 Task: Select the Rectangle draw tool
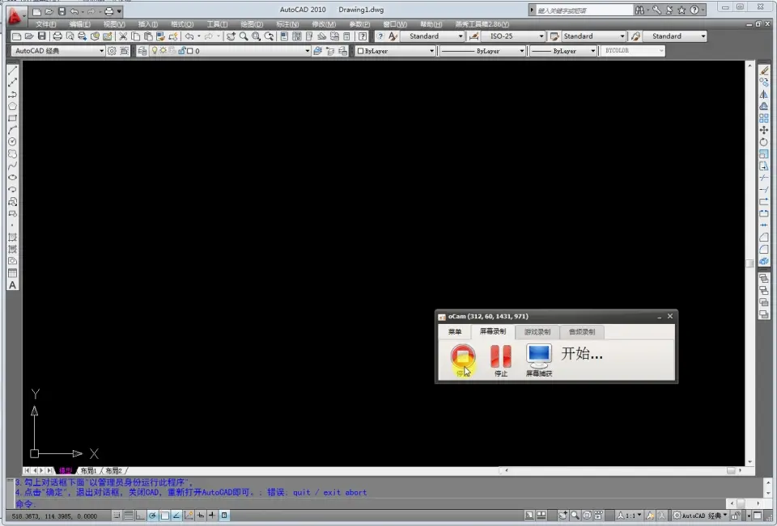tap(13, 118)
